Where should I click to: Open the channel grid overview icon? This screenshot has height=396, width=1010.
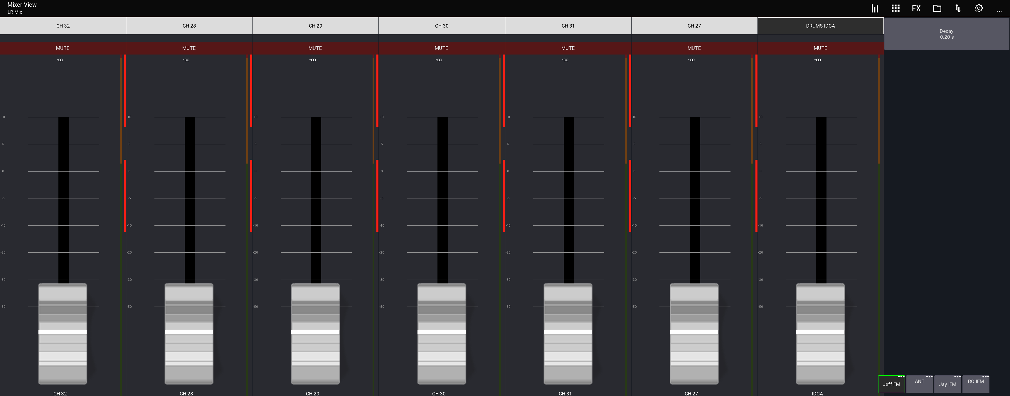(895, 8)
